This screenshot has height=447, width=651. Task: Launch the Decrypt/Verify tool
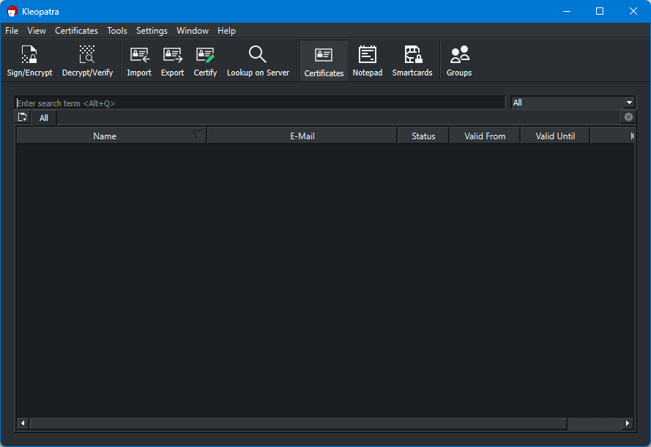87,61
